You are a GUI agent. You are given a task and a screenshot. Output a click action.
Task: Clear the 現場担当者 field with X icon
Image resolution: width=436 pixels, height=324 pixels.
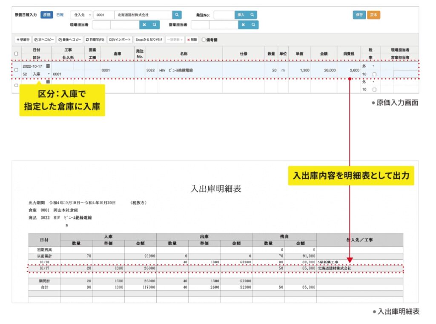pos(144,25)
